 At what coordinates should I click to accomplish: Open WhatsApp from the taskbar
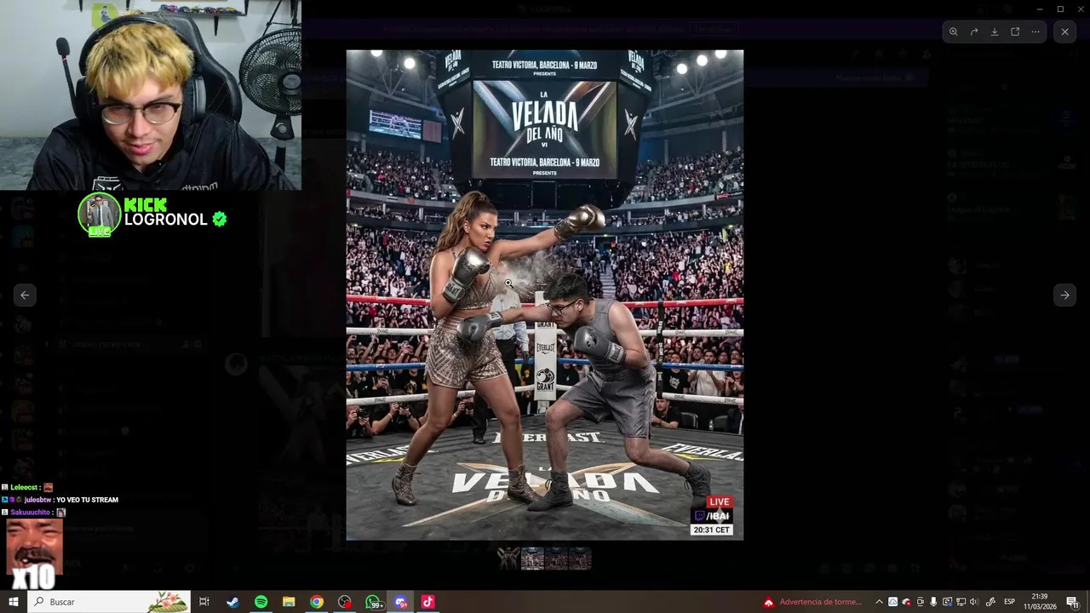pyautogui.click(x=373, y=602)
